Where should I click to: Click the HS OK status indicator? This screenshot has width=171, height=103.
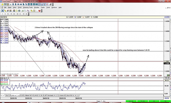(131, 101)
